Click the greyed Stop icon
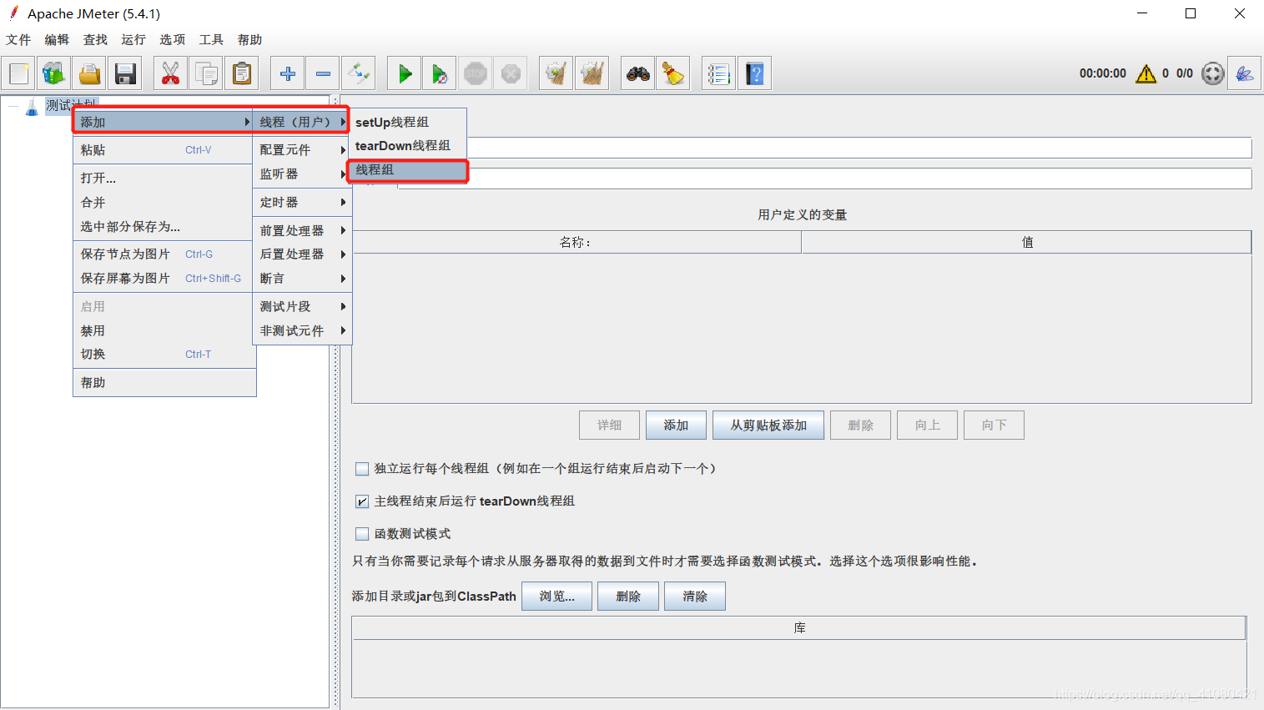 point(476,73)
